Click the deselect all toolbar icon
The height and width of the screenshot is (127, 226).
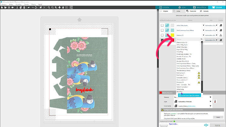point(44,7)
